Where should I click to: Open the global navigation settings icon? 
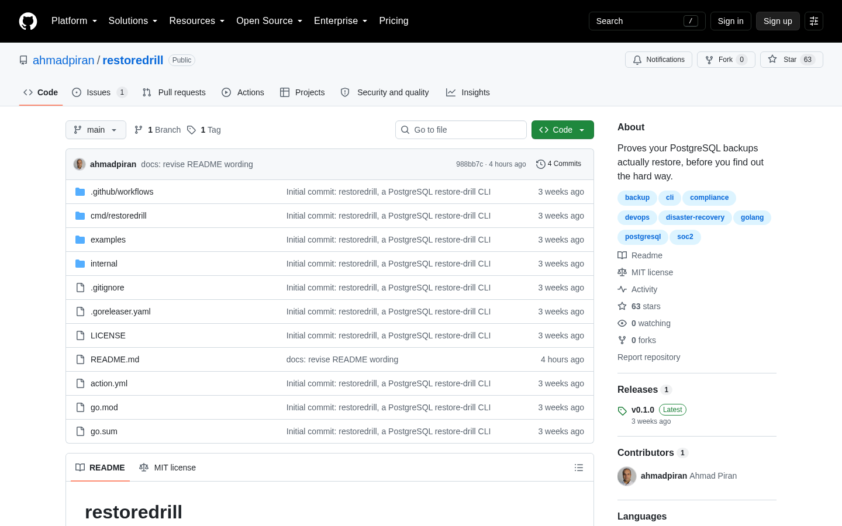[814, 21]
